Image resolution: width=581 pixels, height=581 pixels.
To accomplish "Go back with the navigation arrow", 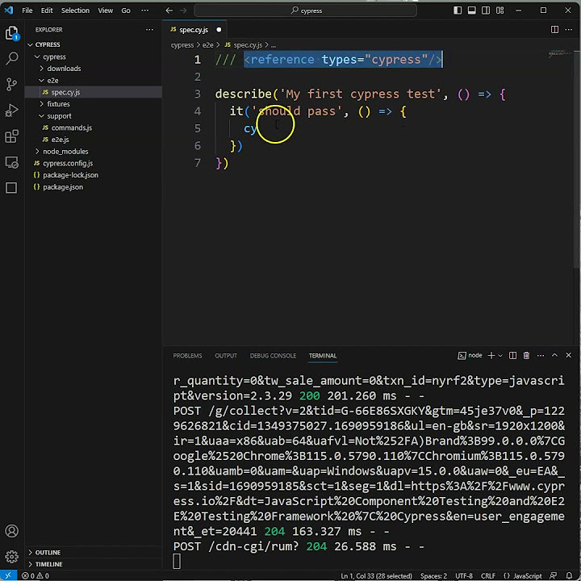I will (x=169, y=10).
